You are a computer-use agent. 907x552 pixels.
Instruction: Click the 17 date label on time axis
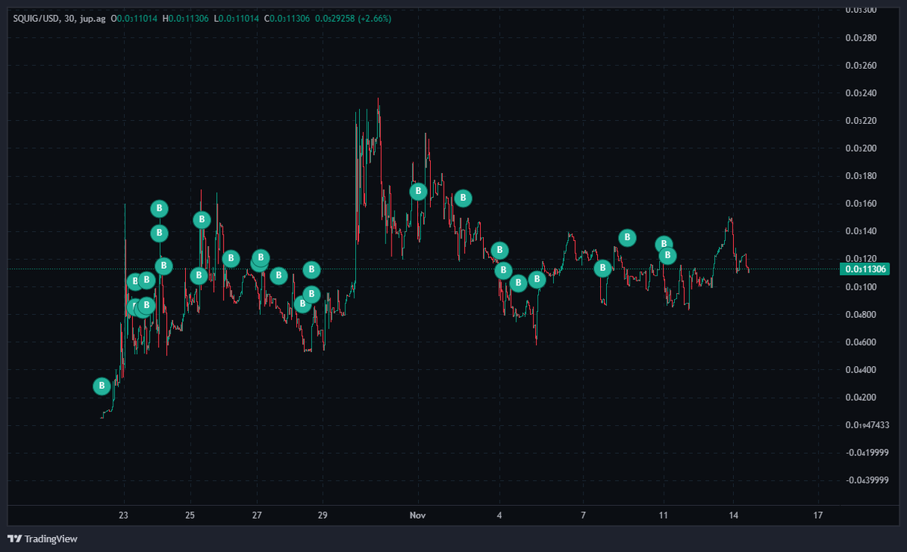pyautogui.click(x=818, y=516)
